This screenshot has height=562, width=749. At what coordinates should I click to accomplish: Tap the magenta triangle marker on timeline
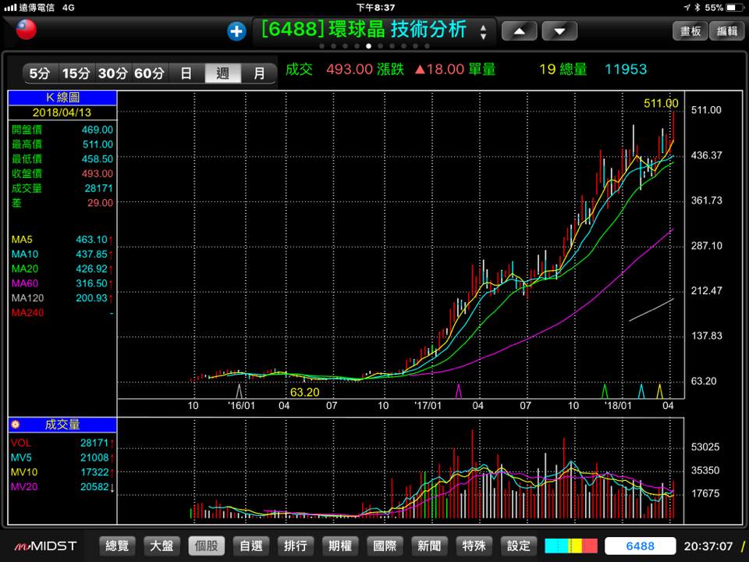(x=459, y=390)
